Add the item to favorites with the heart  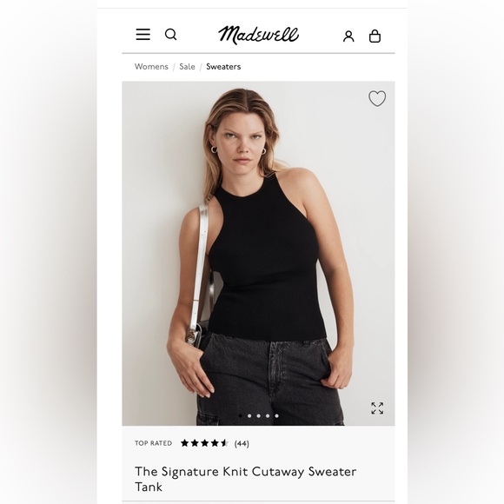pos(377,98)
